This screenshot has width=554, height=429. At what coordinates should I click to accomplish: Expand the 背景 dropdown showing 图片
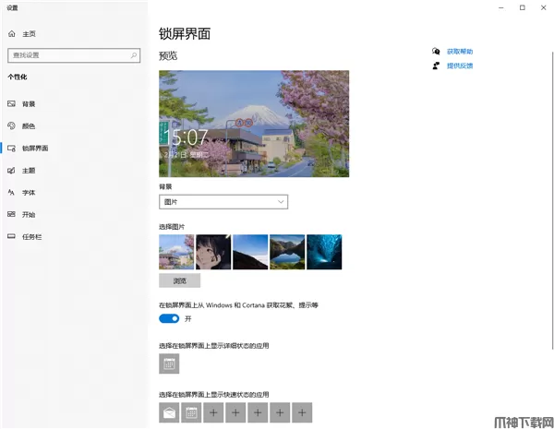pyautogui.click(x=223, y=201)
